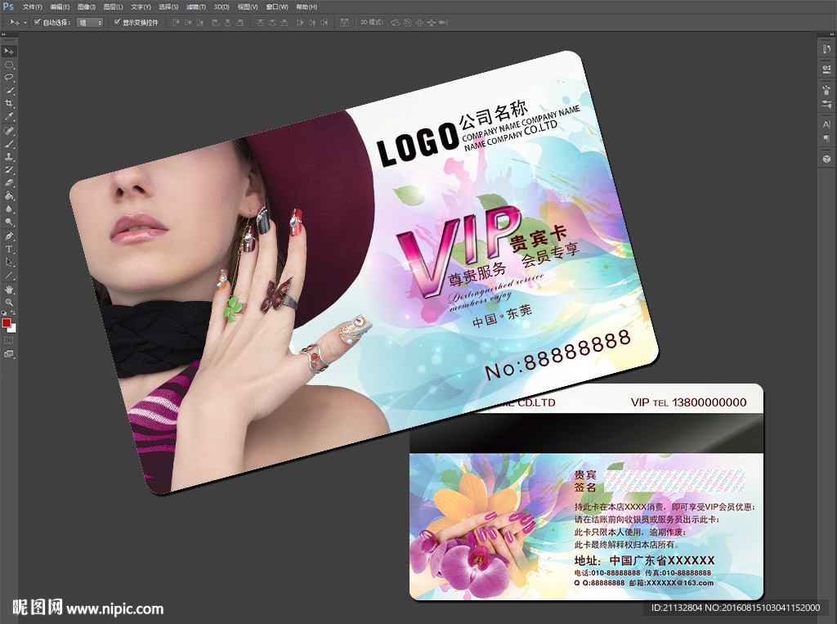Select the Elliptical Marquee tool
The image size is (837, 624).
(9, 65)
